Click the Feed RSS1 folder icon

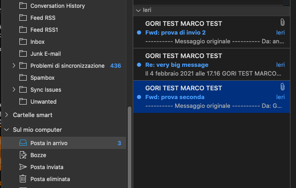23,30
